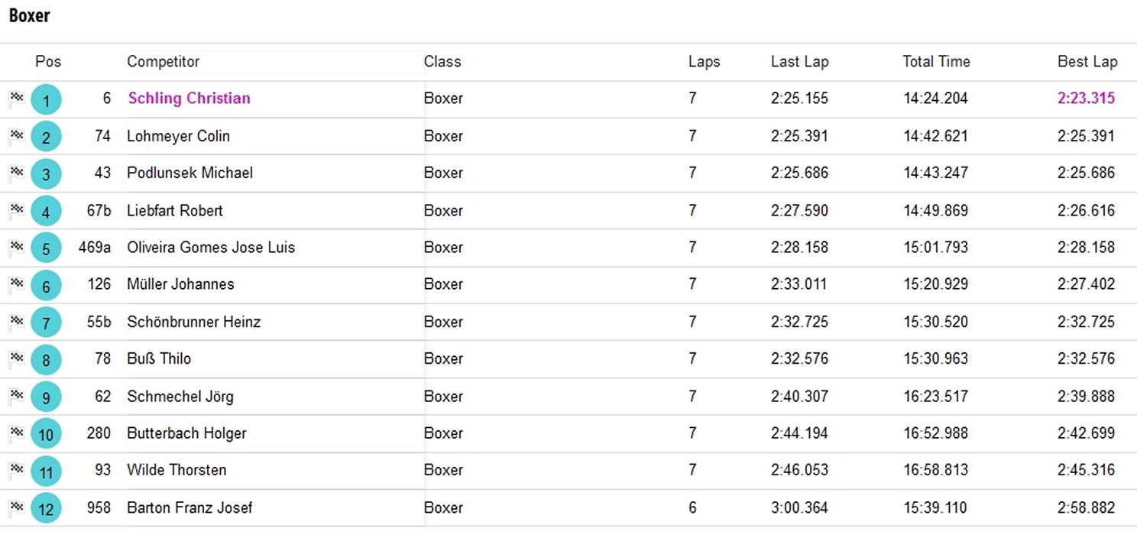Click the checkered flag next to Müller Johannes
This screenshot has height=538, width=1137.
coord(16,285)
